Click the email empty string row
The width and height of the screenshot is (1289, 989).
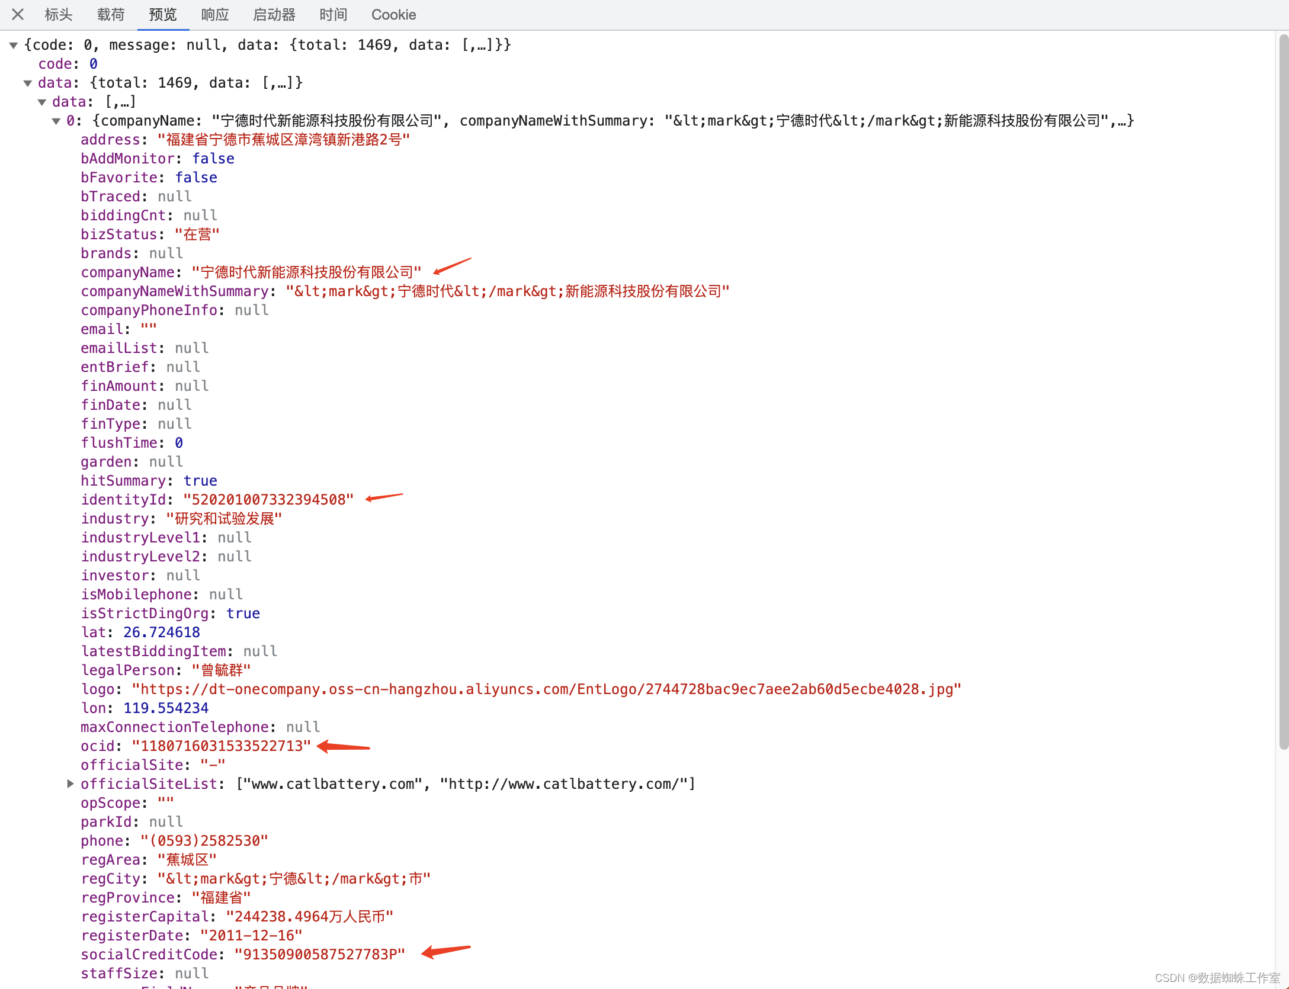click(x=119, y=329)
